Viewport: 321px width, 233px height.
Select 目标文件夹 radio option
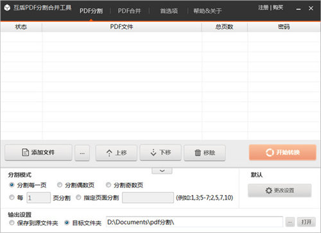pyautogui.click(x=67, y=223)
